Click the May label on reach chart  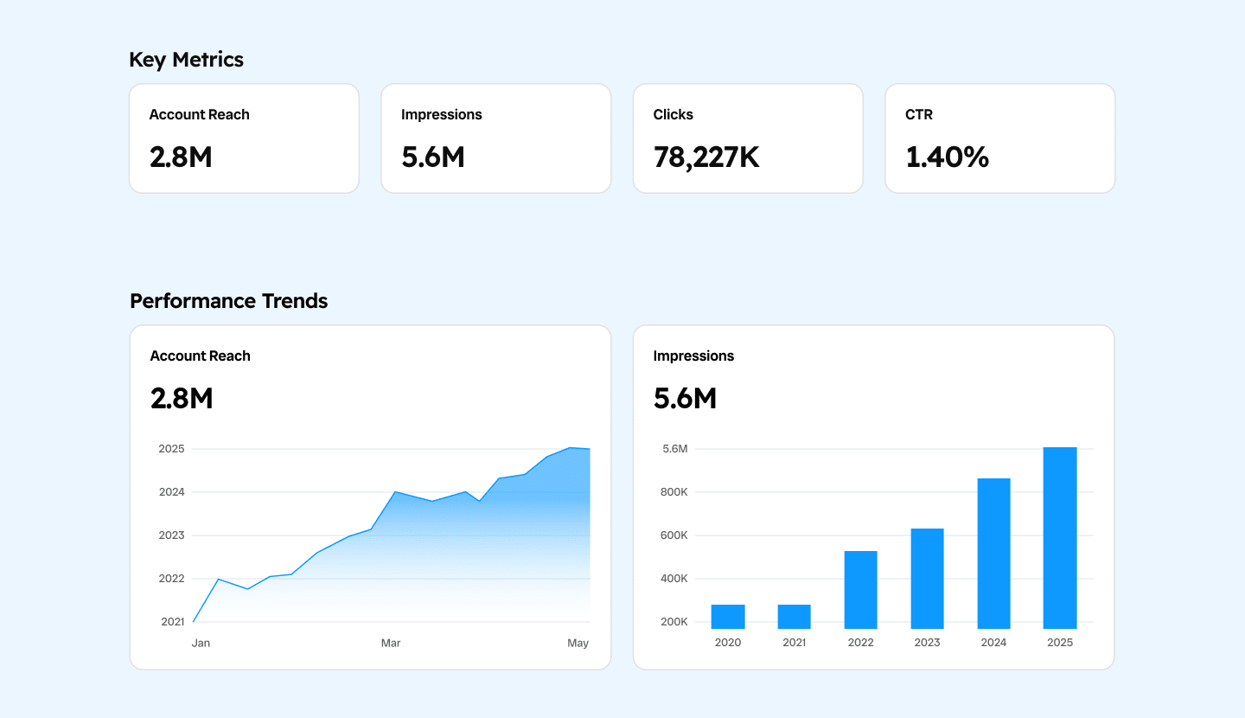pos(578,644)
